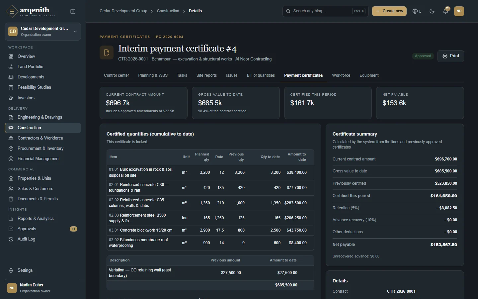Viewport: 478px width, 299px height.
Task: Collapse the sidebar panel icon
Action: [x=73, y=12]
